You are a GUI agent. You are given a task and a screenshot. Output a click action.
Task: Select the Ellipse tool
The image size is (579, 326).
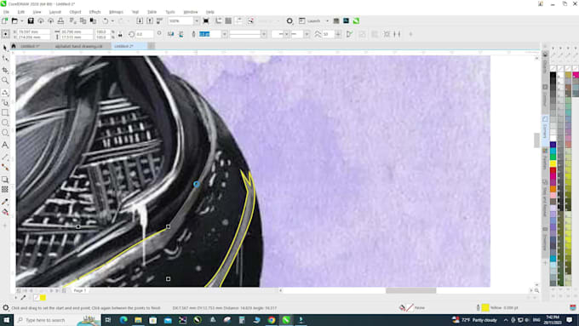coord(5,123)
